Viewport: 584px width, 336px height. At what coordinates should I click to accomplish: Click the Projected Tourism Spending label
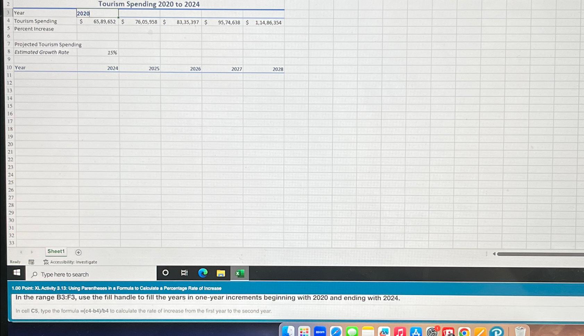click(x=48, y=44)
